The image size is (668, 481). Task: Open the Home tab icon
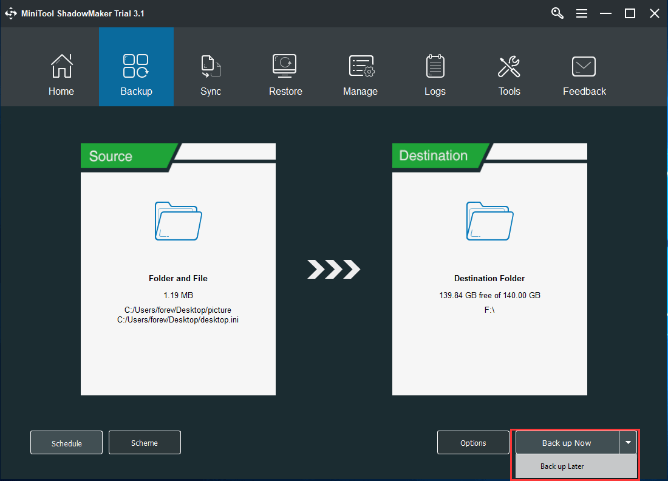tap(61, 67)
